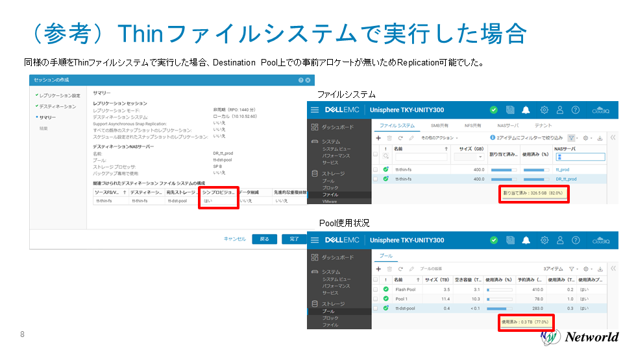Export pool list with download icon

(x=600, y=268)
